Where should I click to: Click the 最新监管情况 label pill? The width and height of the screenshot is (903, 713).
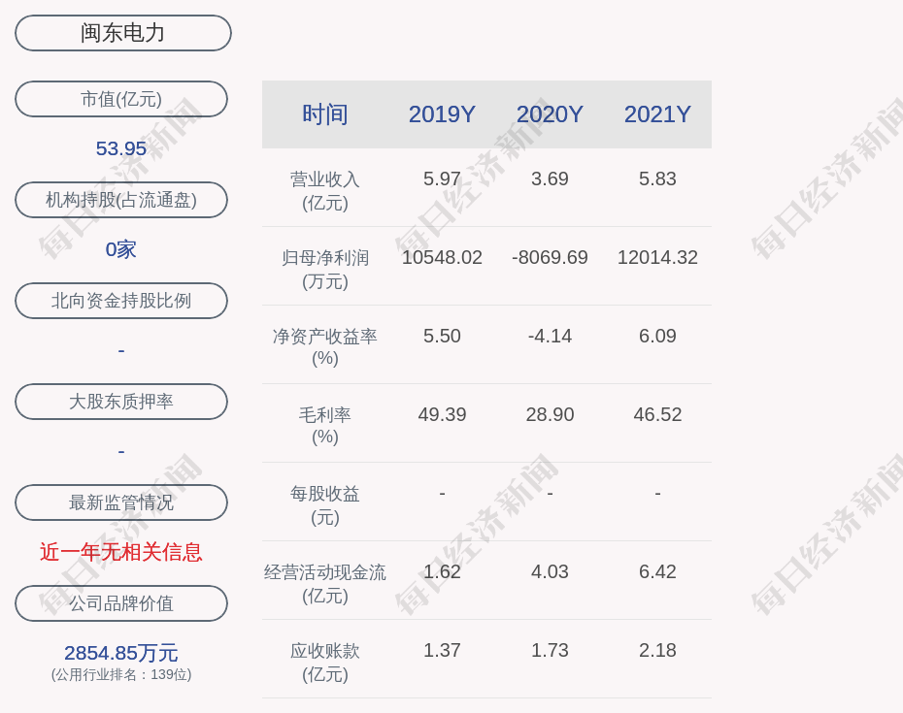[x=121, y=502]
